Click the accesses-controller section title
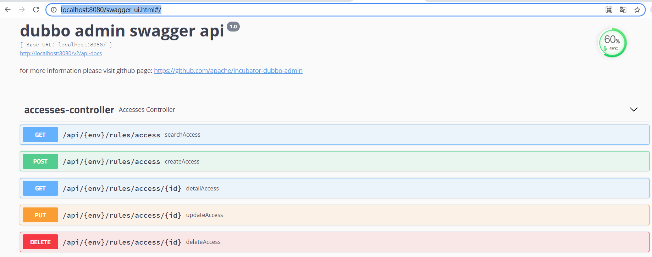This screenshot has height=257, width=652. pos(69,110)
